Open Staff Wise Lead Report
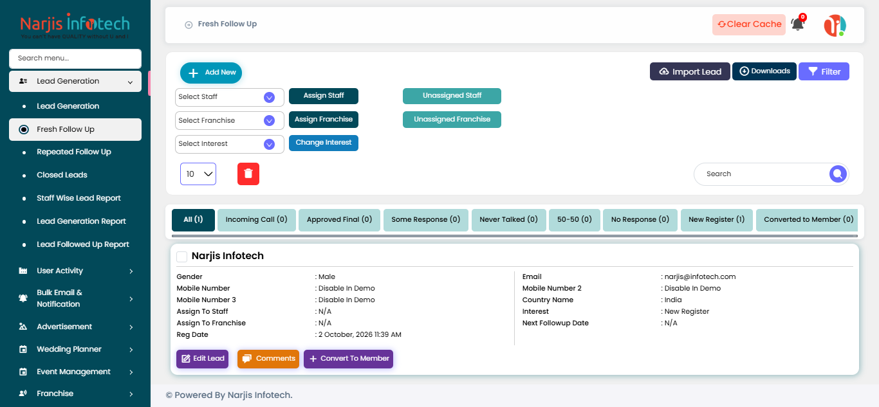This screenshot has width=879, height=407. tap(79, 198)
